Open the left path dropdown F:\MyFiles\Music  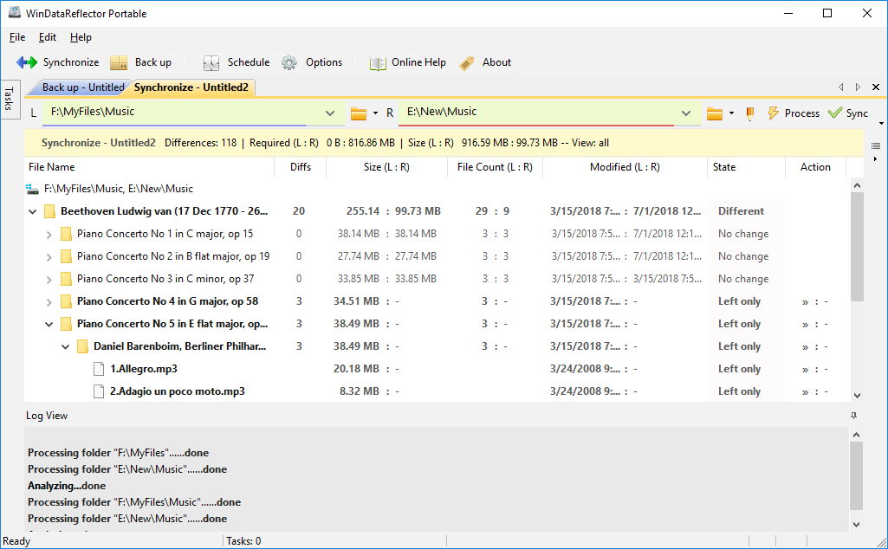coord(329,113)
